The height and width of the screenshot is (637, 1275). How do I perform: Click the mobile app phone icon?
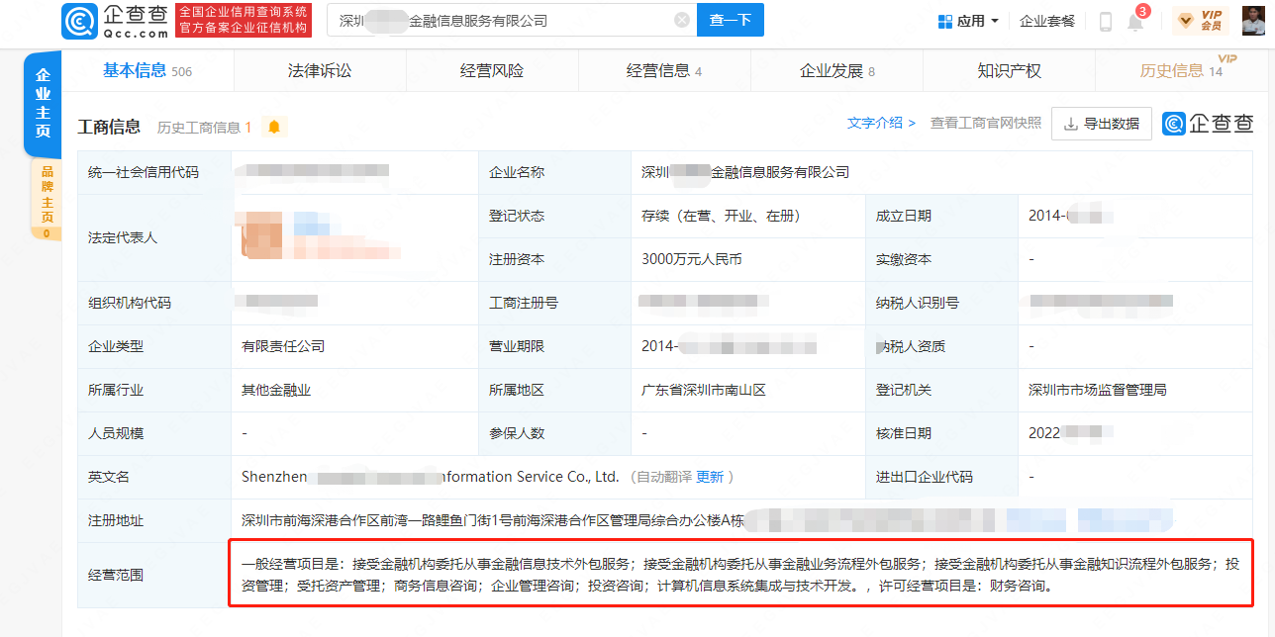click(x=1104, y=21)
